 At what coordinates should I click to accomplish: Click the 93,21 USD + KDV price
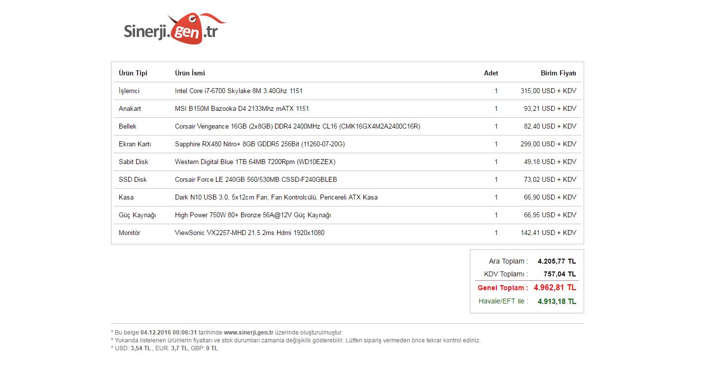click(550, 109)
